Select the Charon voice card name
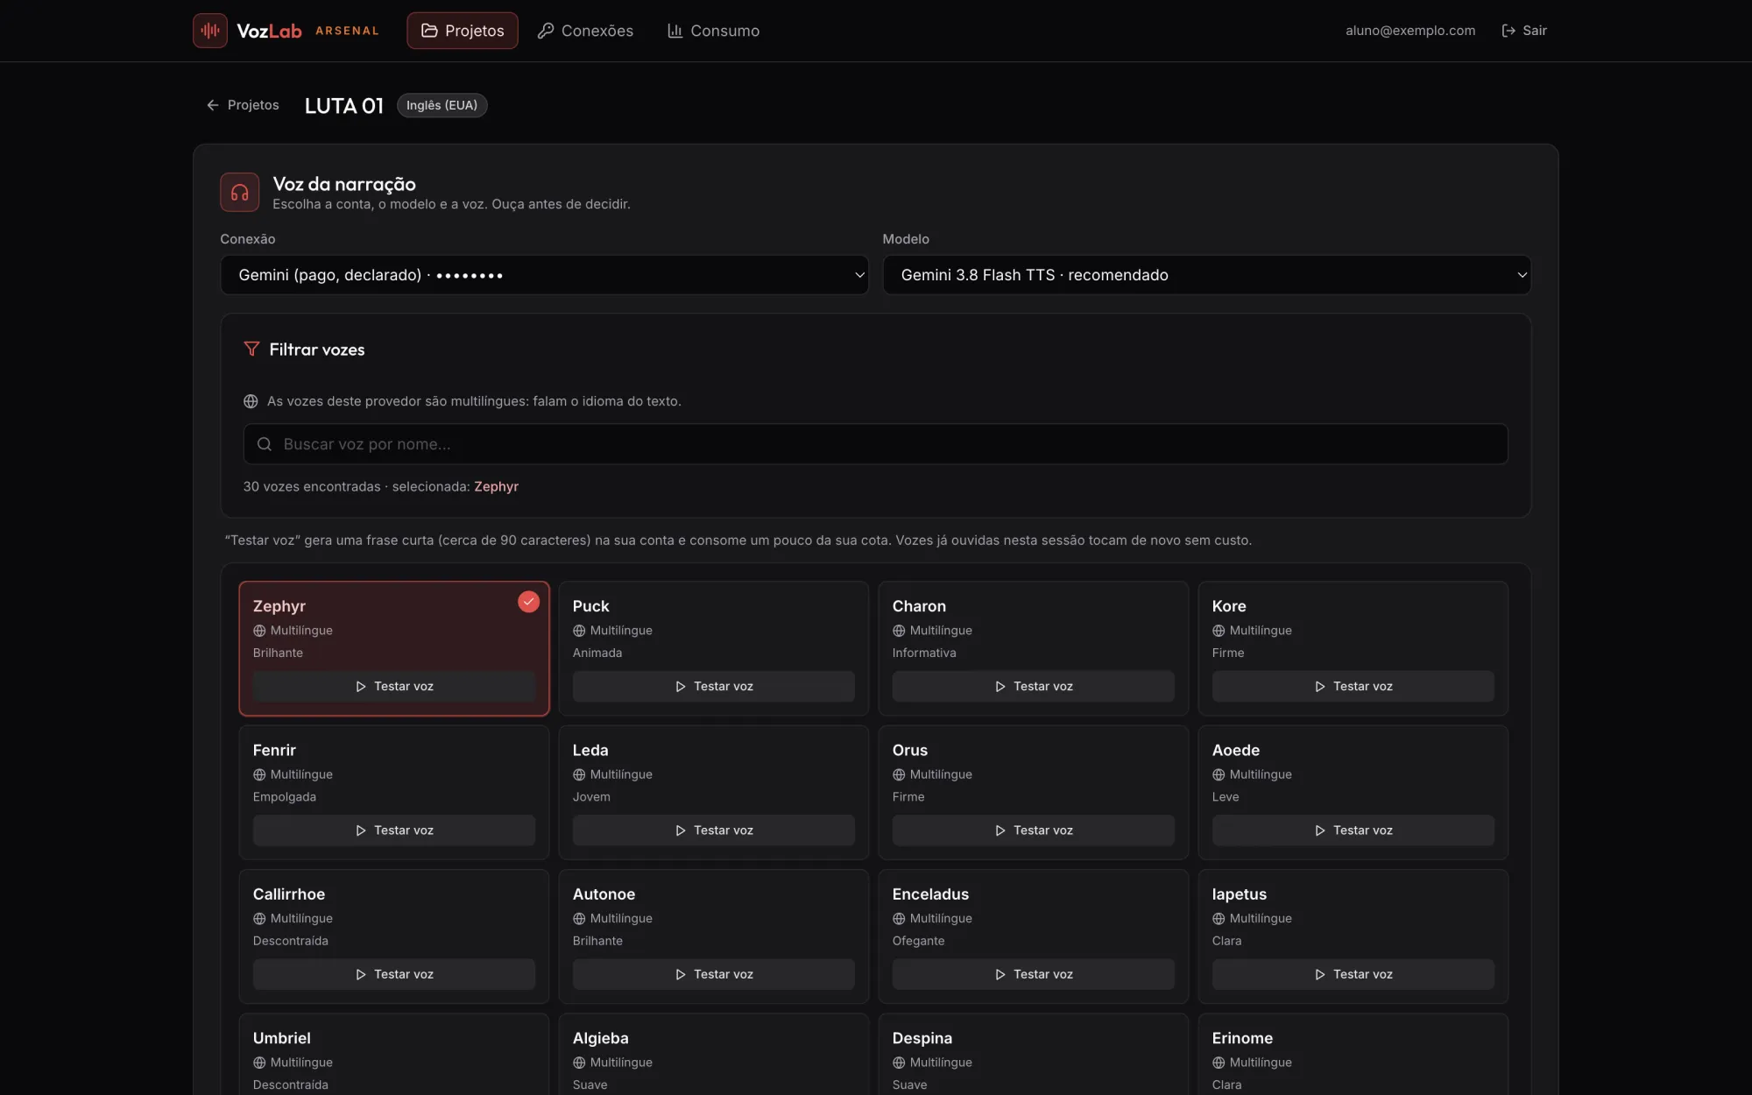Viewport: 1752px width, 1095px height. [x=919, y=606]
